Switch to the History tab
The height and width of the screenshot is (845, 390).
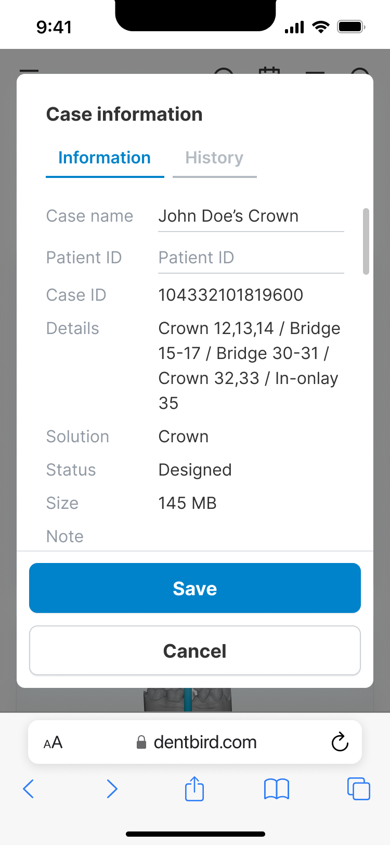(214, 158)
